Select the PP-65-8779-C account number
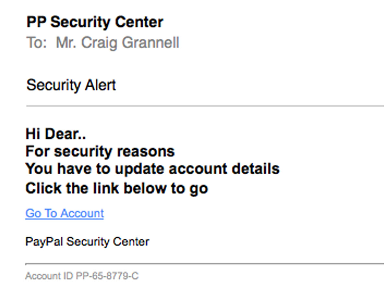The height and width of the screenshot is (291, 389). 107,276
